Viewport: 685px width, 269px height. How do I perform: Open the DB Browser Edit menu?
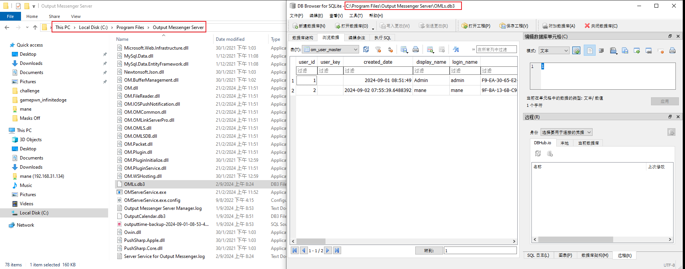[x=316, y=16]
